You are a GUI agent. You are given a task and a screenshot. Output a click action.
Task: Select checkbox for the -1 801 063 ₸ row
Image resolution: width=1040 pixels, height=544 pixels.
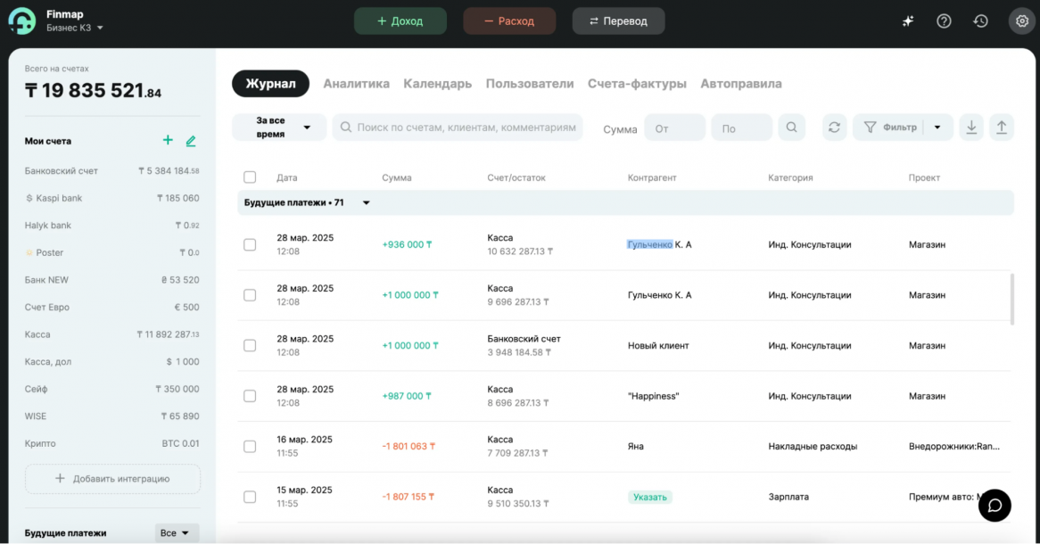250,446
